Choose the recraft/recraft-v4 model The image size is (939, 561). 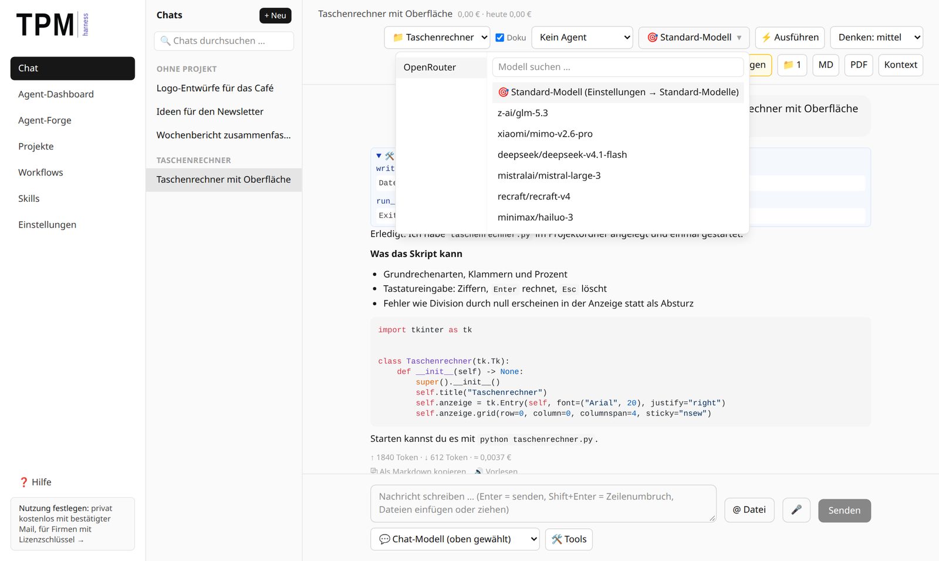click(x=618, y=197)
